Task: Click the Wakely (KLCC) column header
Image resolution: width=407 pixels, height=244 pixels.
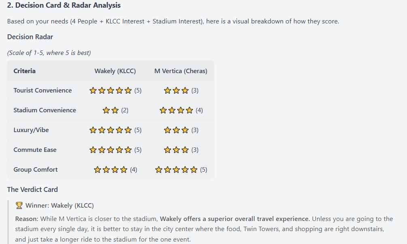Action: click(x=115, y=71)
